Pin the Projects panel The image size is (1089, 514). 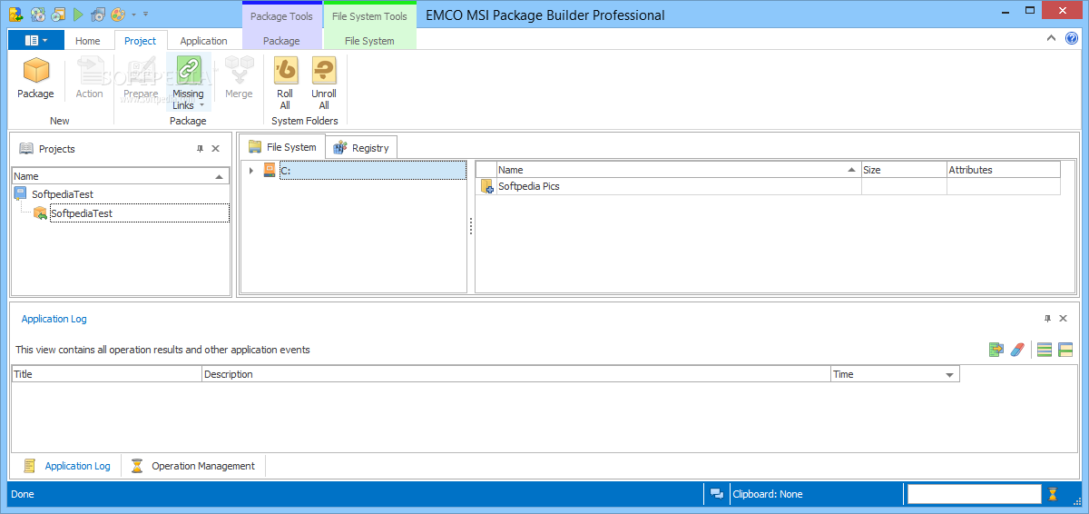(200, 149)
